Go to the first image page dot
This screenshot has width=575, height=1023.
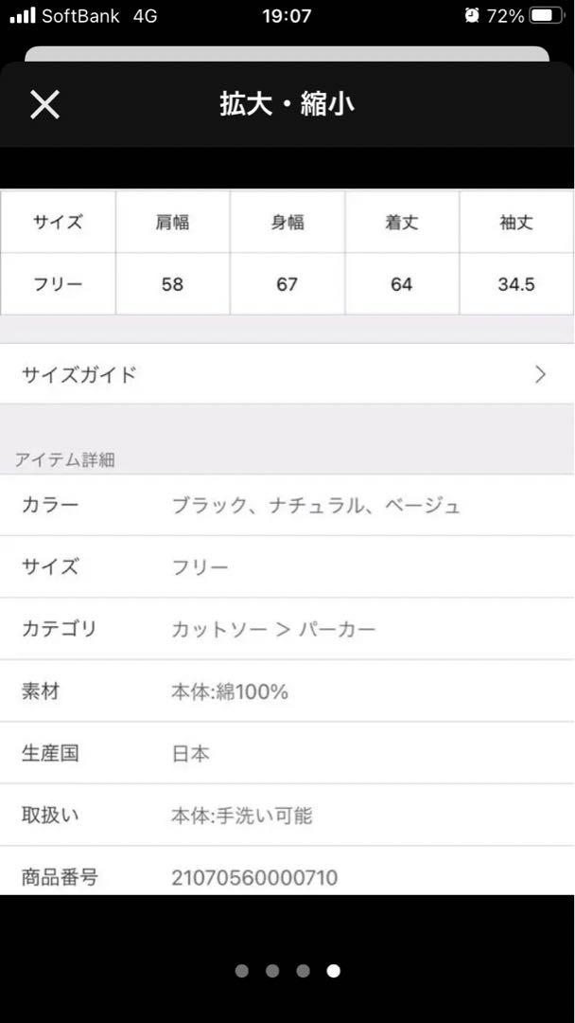[241, 971]
